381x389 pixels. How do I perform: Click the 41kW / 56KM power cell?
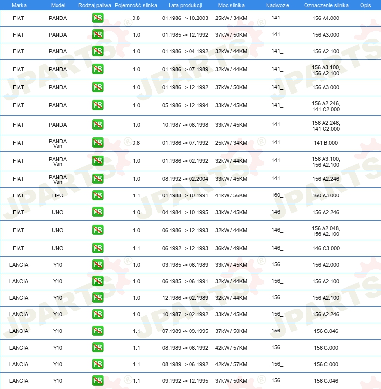coord(231,195)
